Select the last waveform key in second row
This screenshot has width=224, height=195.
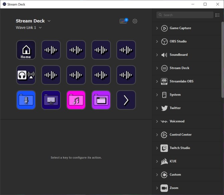126,75
